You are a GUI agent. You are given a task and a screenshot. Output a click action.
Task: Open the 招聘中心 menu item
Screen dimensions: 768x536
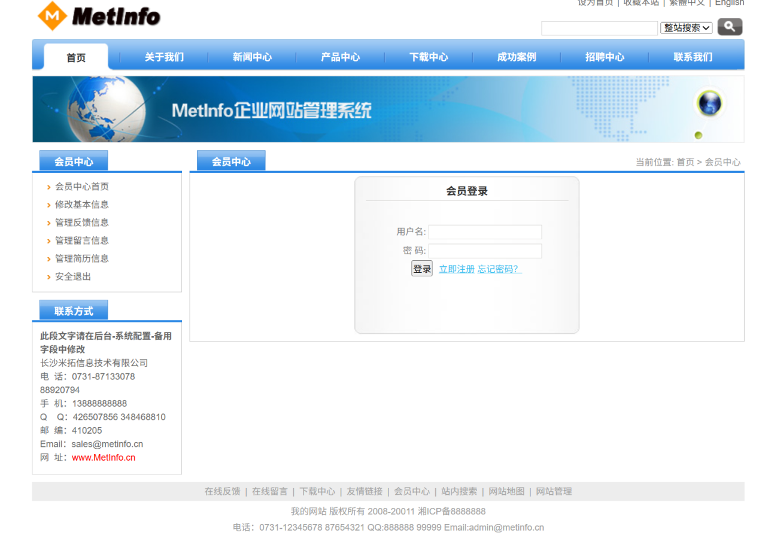pyautogui.click(x=605, y=57)
